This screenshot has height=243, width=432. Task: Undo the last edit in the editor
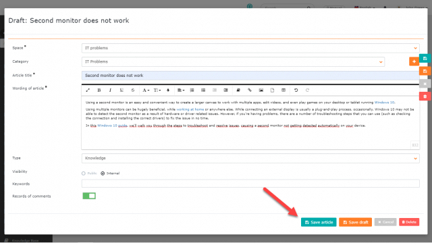(x=296, y=90)
